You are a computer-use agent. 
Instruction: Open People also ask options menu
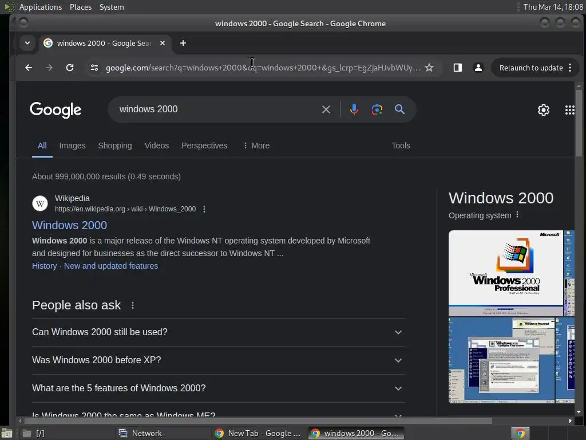click(x=133, y=305)
